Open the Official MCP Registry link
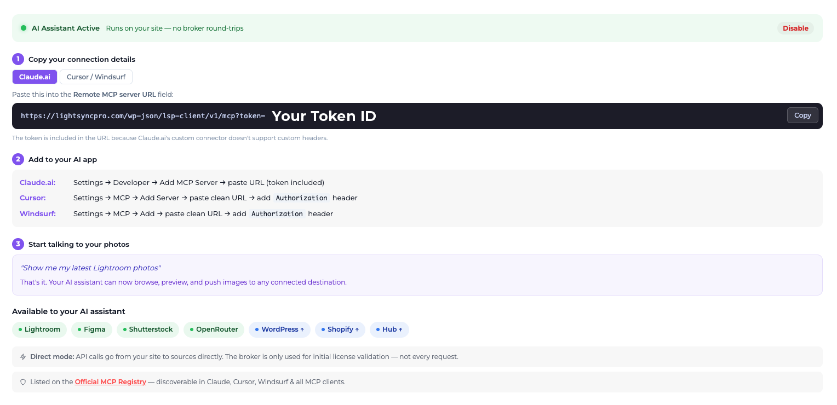Image resolution: width=837 pixels, height=405 pixels. (x=111, y=382)
